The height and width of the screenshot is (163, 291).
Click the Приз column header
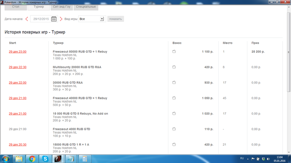(x=255, y=43)
